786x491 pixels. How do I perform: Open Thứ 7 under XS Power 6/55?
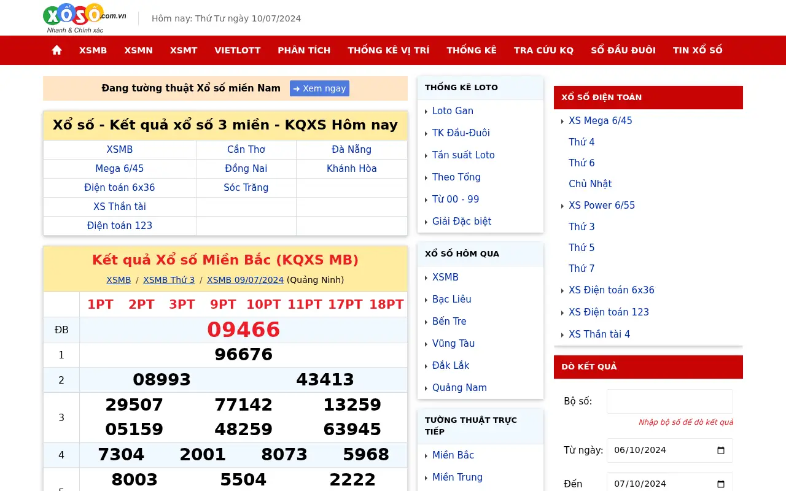582,269
